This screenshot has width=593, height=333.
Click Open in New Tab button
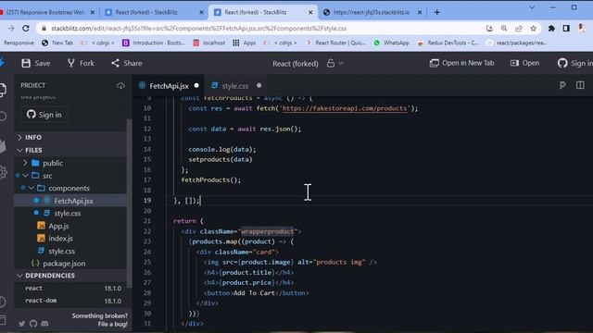click(x=461, y=63)
